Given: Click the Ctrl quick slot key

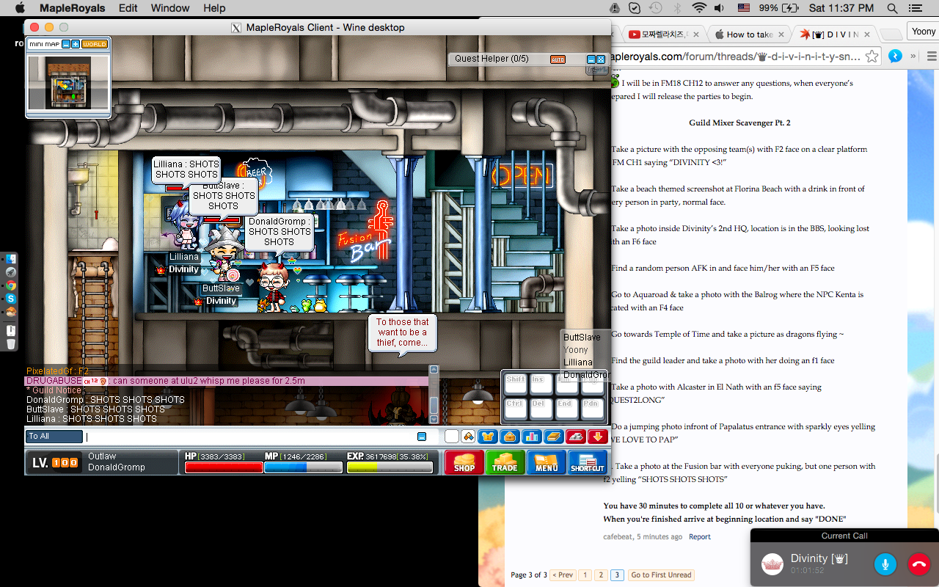Looking at the screenshot, I should [516, 409].
